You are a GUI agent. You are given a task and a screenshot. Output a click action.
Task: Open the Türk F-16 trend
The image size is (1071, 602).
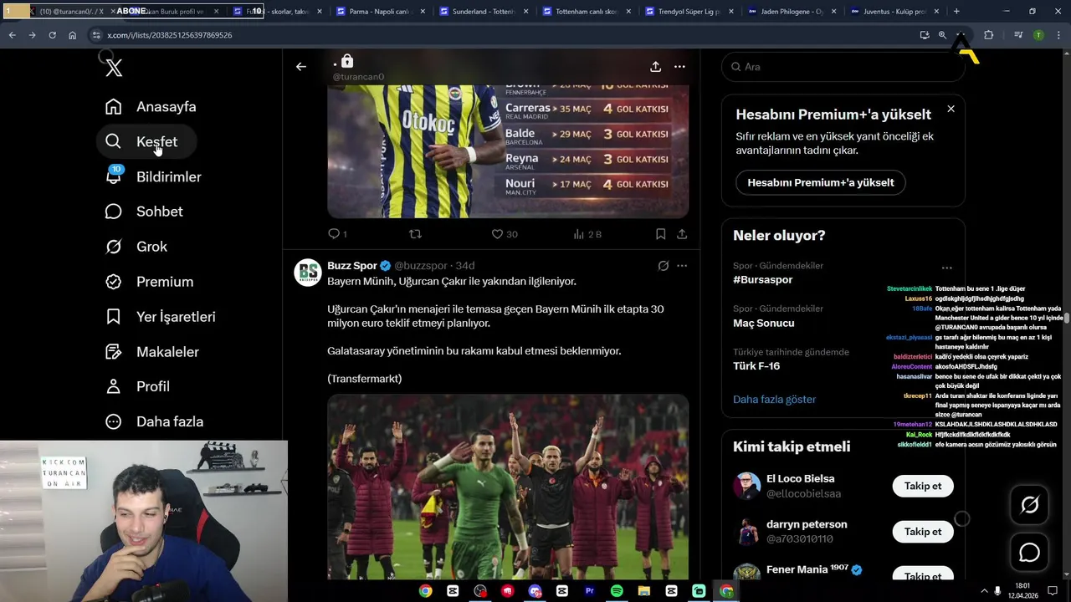[x=756, y=366]
